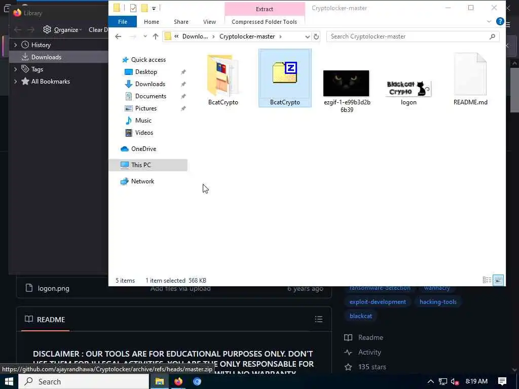Viewport: 519px width, 389px height.
Task: Open the ezgif-1-e99b3d2b6b39 image thumbnail
Action: point(346,83)
